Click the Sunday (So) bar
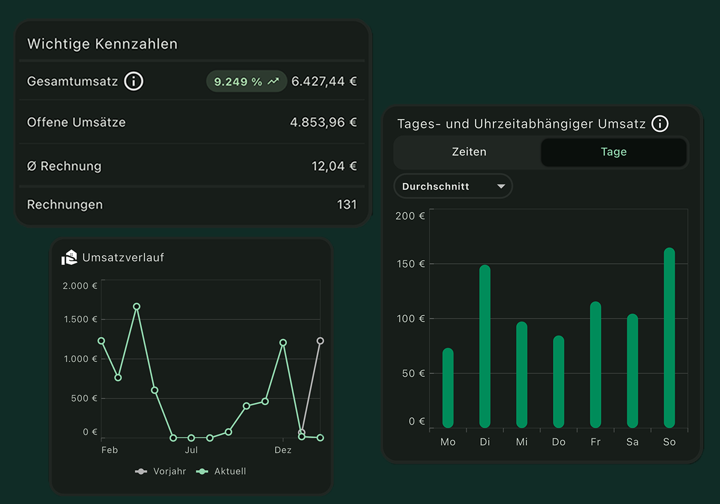 pos(669,338)
